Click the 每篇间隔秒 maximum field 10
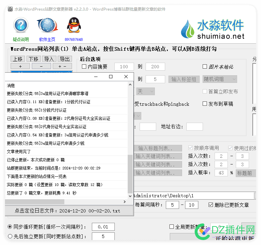The width and height of the screenshot is (261, 245). 192,205
